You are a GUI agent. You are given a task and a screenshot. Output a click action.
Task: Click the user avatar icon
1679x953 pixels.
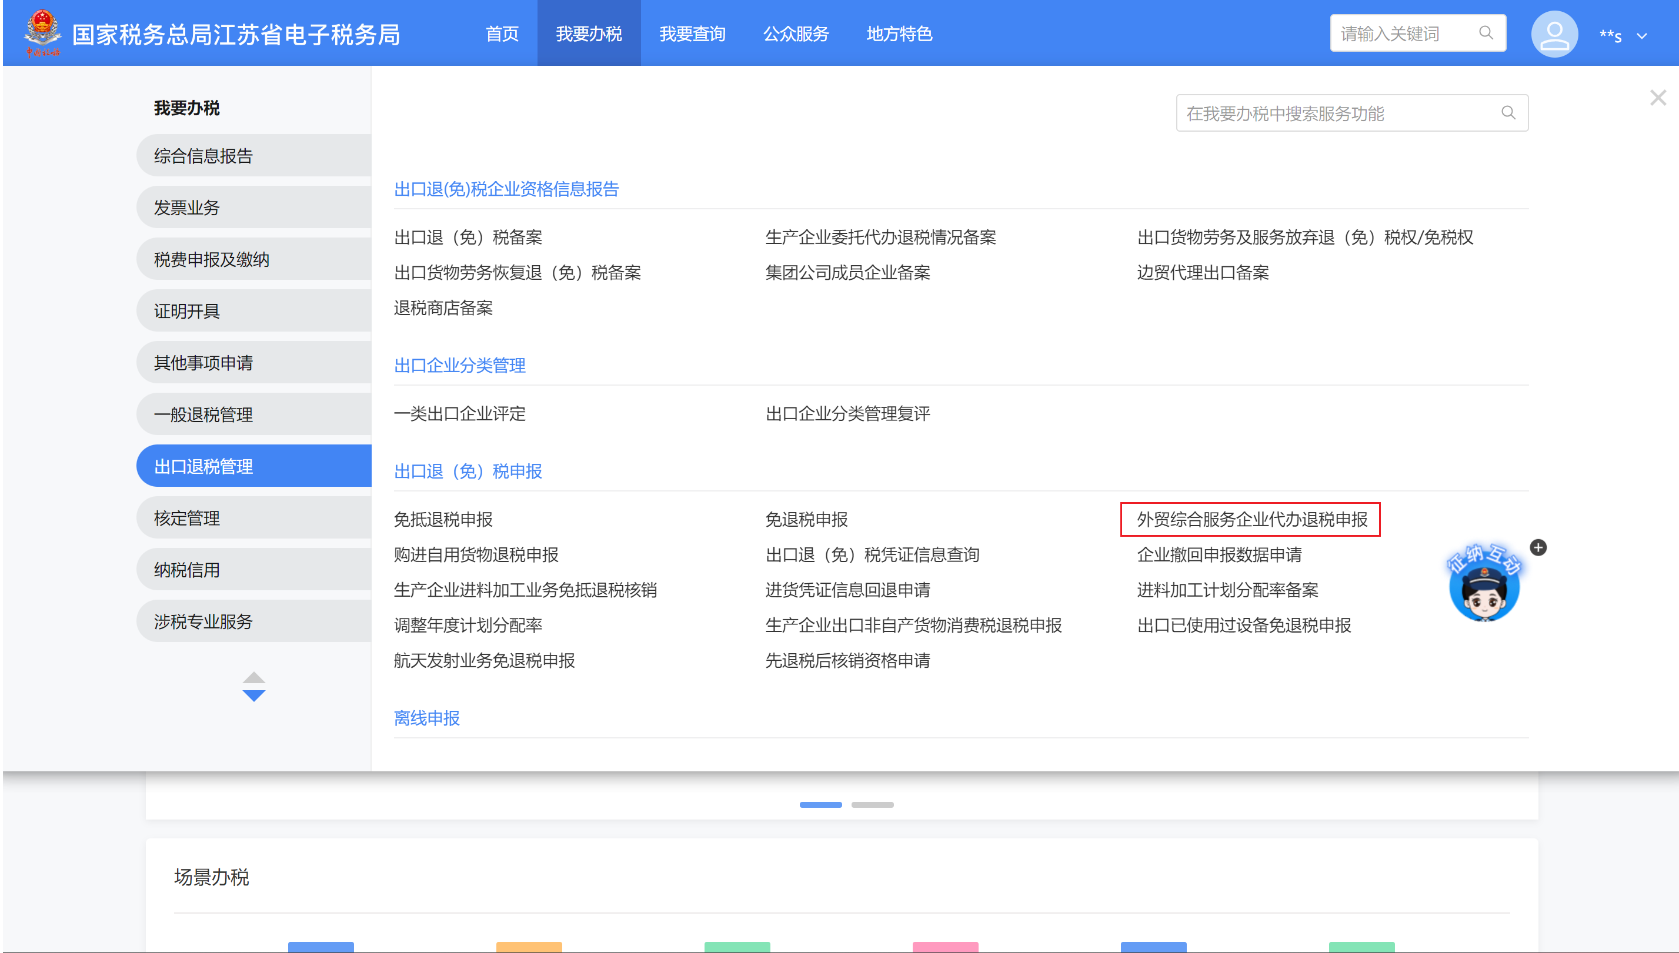pyautogui.click(x=1554, y=34)
